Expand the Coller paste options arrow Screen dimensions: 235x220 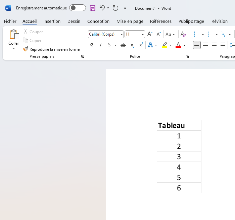(x=14, y=48)
